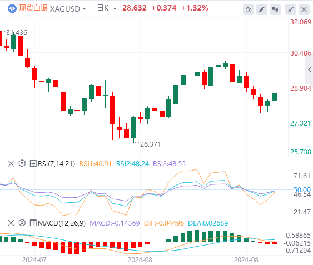This screenshot has width=313, height=265.
Task: Click the price change +0.374
Action: 164,8
